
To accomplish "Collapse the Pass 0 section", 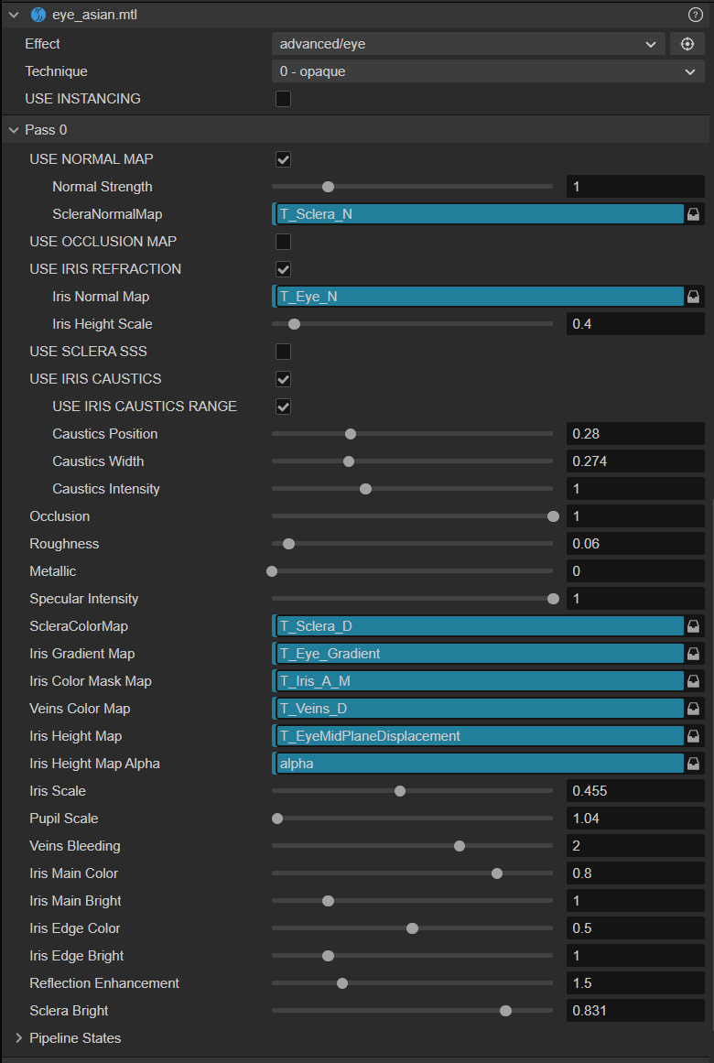I will [x=14, y=130].
